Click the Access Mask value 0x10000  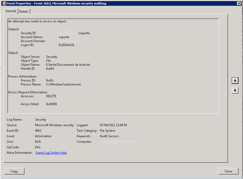(x=51, y=104)
